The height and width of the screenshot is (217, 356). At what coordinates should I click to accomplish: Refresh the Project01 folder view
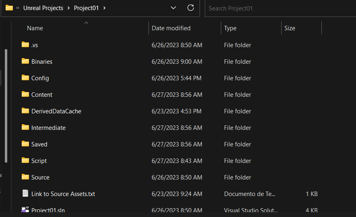click(191, 8)
